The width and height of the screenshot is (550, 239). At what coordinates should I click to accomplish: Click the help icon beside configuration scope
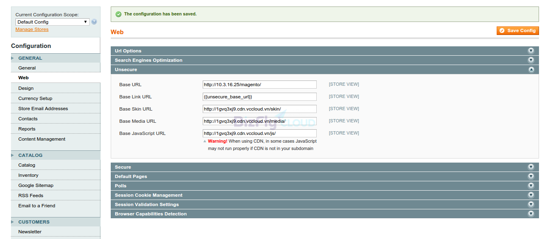pos(94,22)
